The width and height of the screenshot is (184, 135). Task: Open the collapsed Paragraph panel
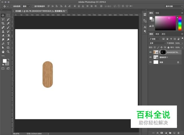(145, 31)
